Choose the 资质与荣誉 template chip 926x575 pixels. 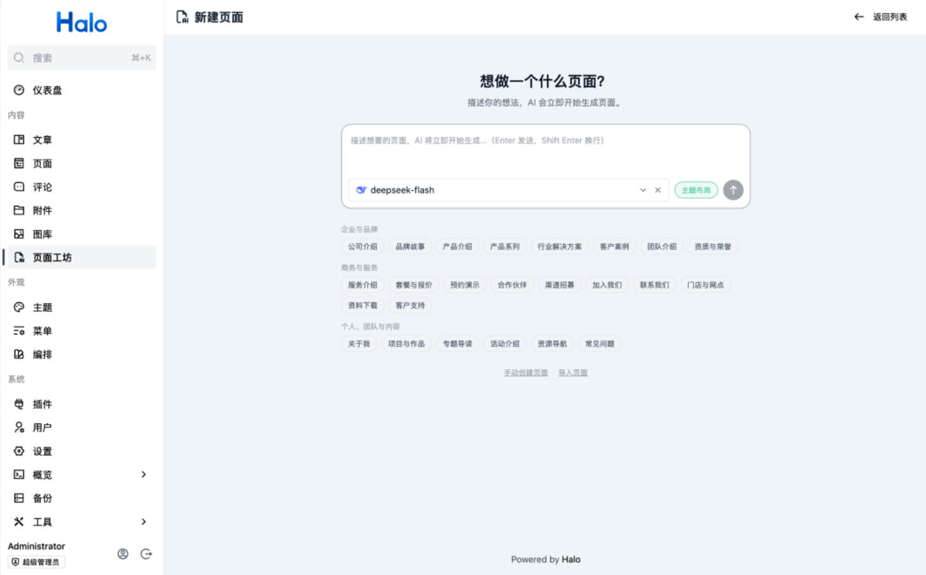point(713,247)
